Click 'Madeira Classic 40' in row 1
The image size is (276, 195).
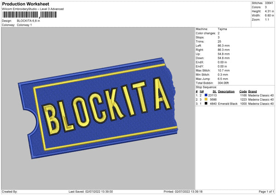pyautogui.click(x=261, y=95)
